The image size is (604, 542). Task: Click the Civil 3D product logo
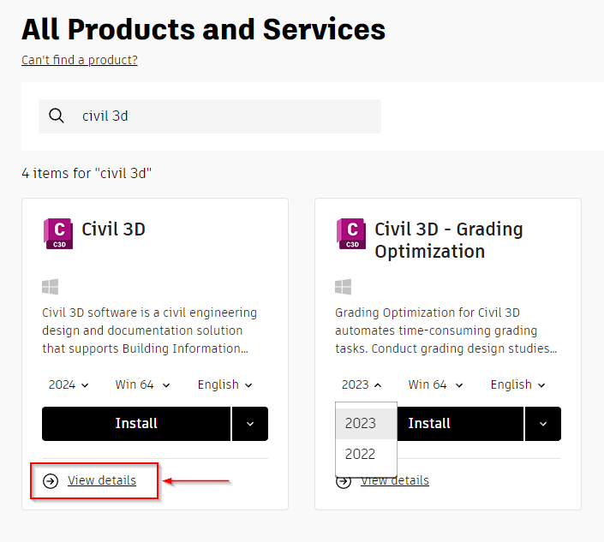point(58,234)
